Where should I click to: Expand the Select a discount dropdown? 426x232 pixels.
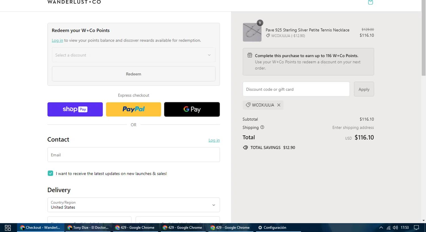[x=133, y=55]
